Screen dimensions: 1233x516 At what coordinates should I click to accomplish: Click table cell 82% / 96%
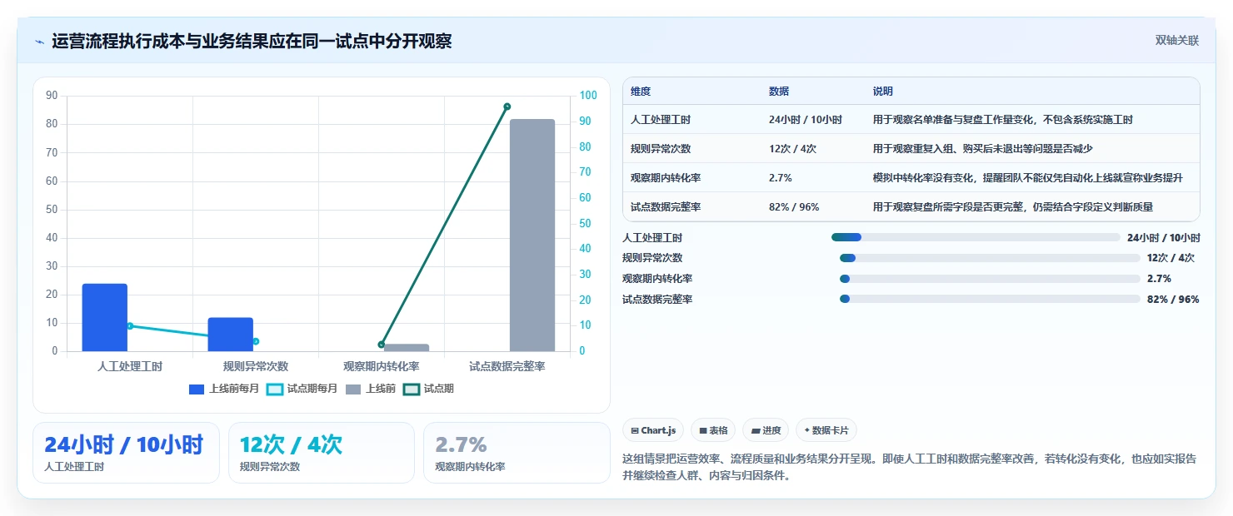pyautogui.click(x=794, y=206)
